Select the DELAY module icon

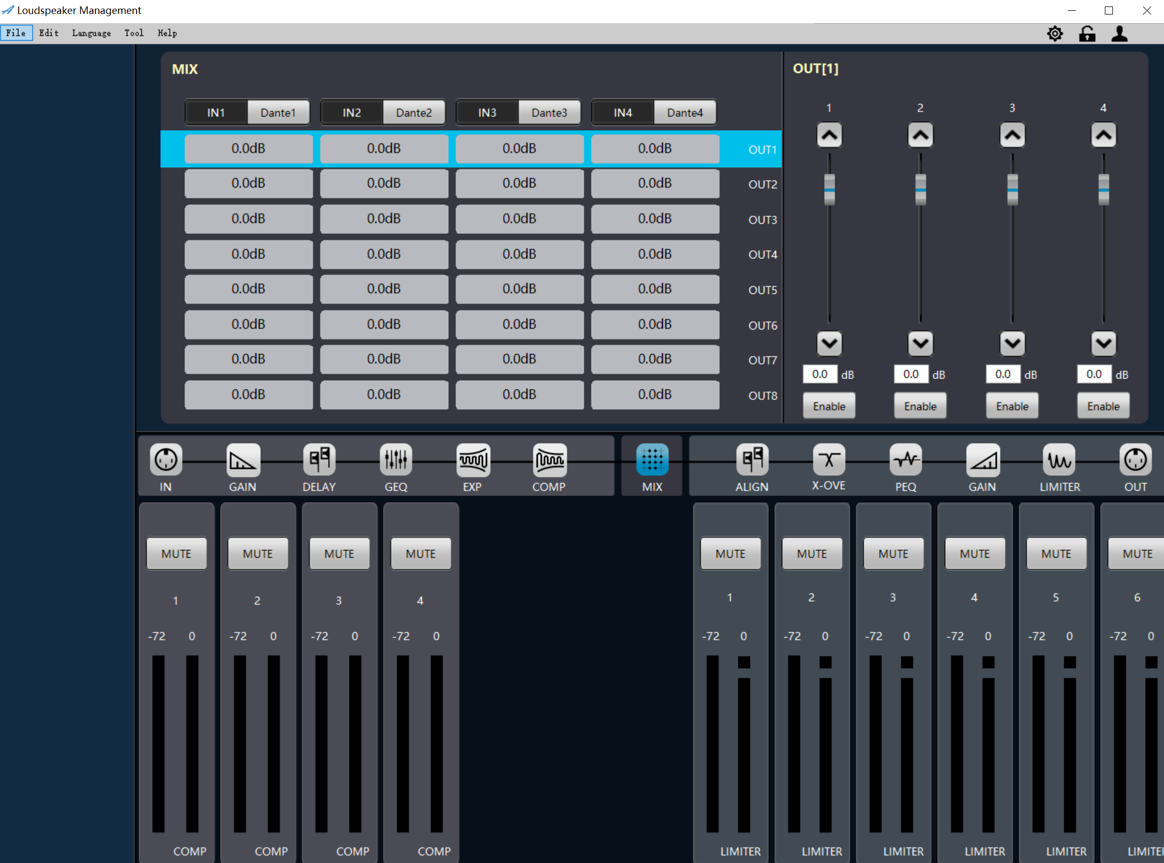tap(319, 460)
